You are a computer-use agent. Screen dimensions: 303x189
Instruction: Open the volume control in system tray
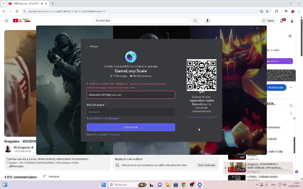pyautogui.click(x=284, y=185)
